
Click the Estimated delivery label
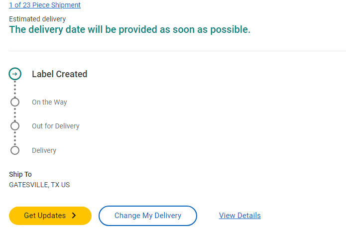pos(37,19)
